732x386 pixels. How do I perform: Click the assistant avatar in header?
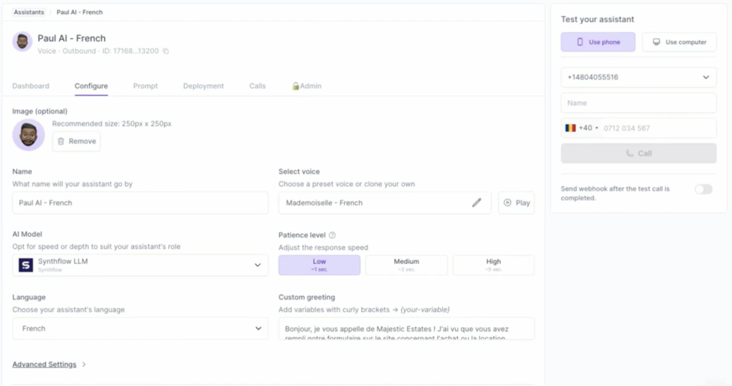[x=22, y=42]
